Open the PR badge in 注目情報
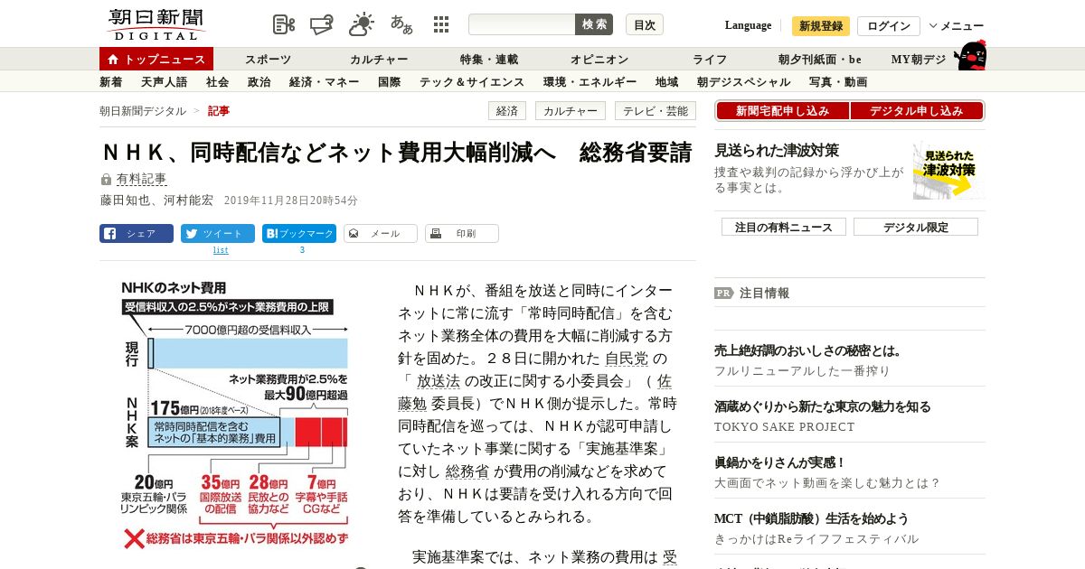 tap(724, 293)
